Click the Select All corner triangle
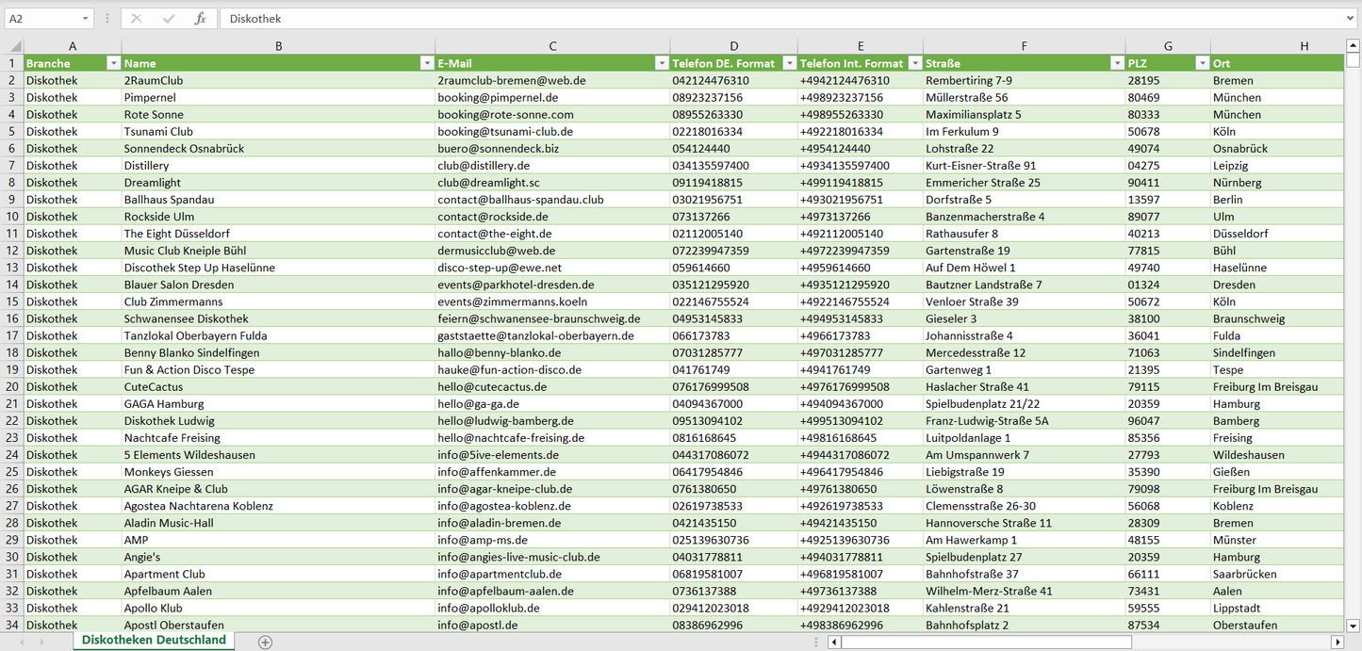Viewport: 1362px width, 651px height. 12,46
